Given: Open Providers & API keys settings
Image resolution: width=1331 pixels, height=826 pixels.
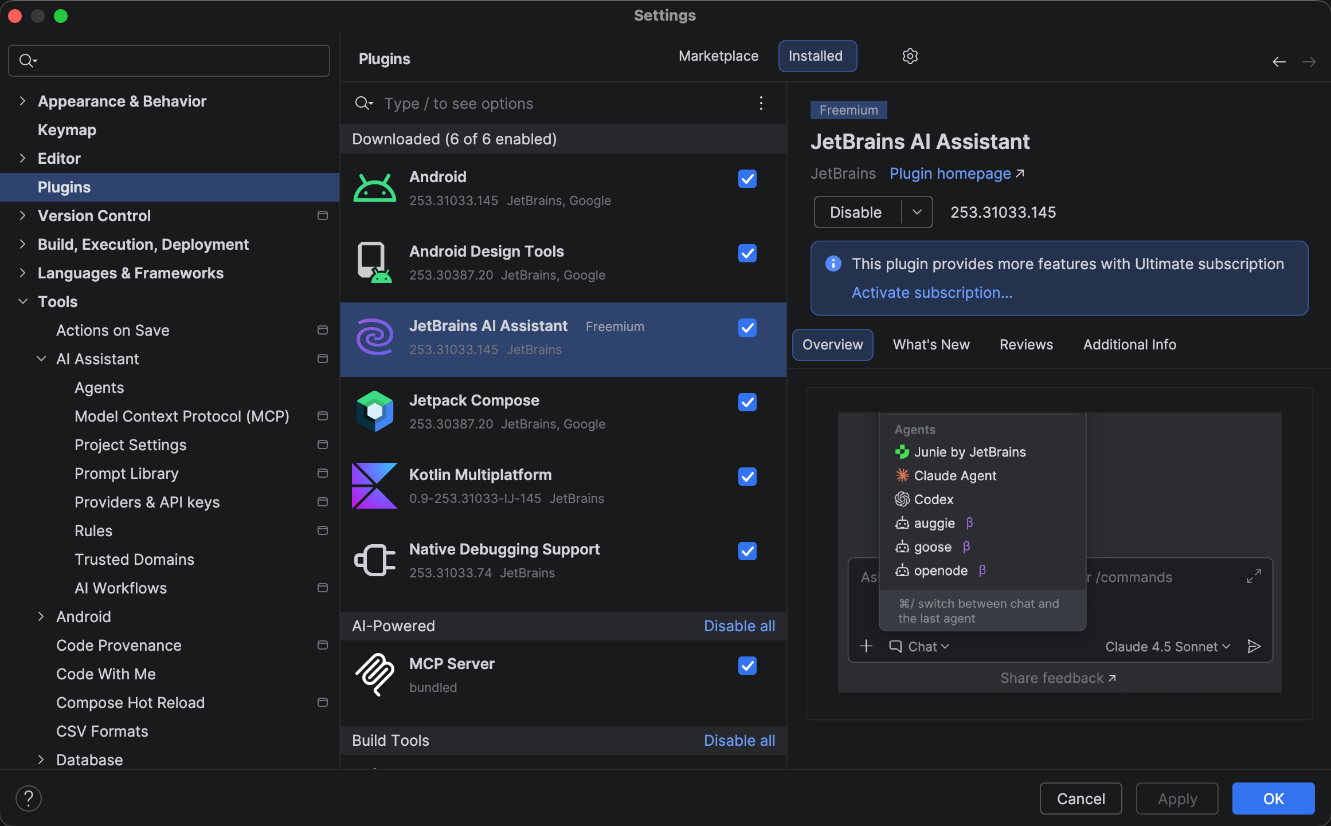Looking at the screenshot, I should click(147, 502).
